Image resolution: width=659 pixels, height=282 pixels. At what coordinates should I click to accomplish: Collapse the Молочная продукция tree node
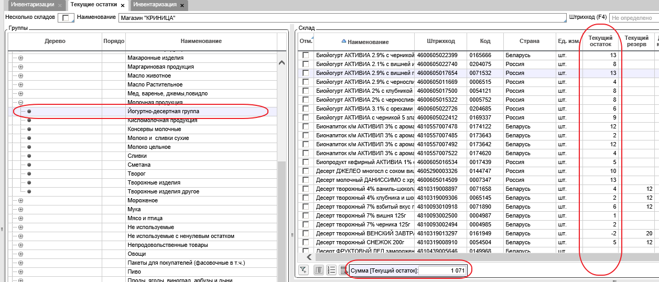click(21, 102)
